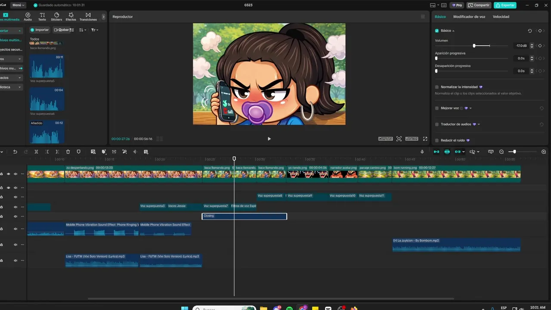
Task: Open the Stickers tab
Action: point(56,17)
